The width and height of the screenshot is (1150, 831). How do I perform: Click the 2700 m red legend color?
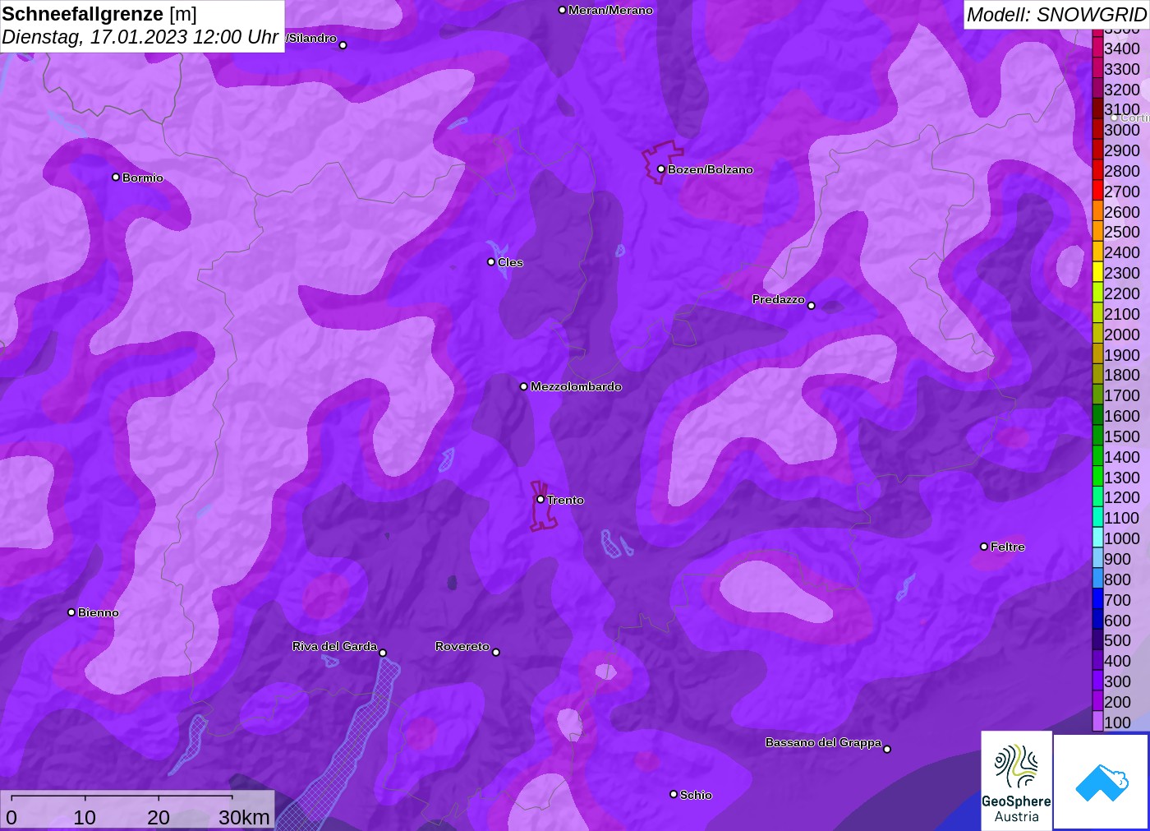[x=1097, y=192]
